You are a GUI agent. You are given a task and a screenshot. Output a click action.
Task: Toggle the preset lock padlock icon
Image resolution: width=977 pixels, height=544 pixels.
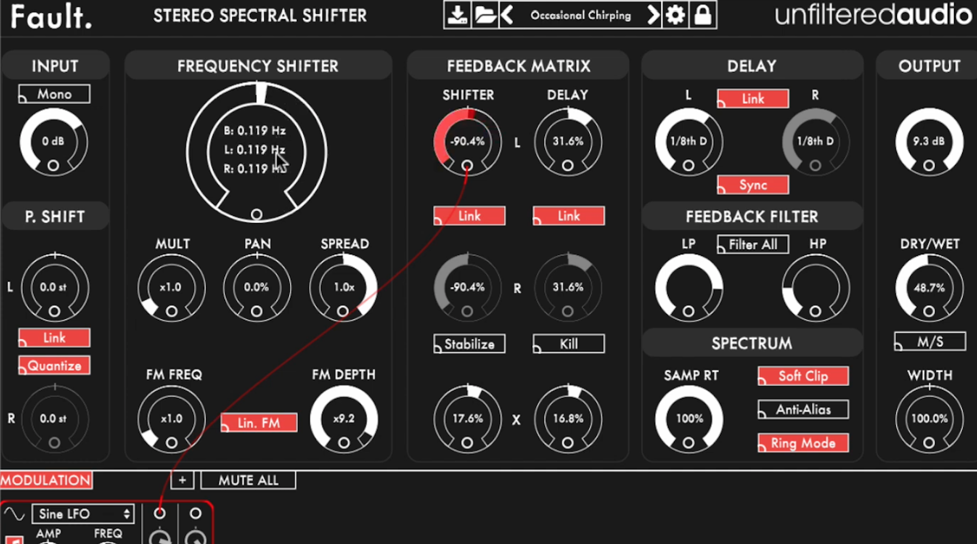point(703,15)
